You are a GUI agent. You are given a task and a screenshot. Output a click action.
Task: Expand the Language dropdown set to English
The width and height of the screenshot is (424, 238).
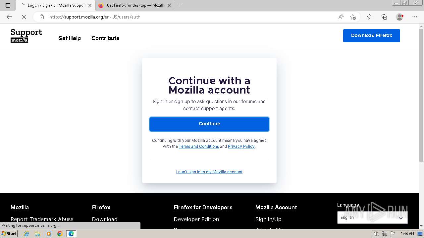click(x=373, y=218)
